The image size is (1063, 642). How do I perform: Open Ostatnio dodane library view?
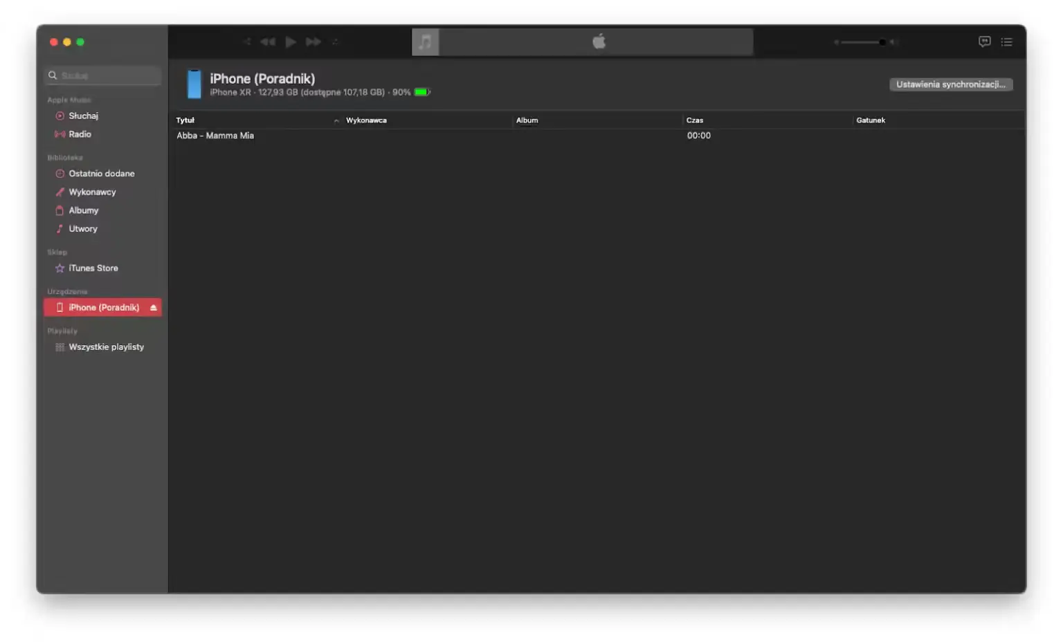point(101,174)
